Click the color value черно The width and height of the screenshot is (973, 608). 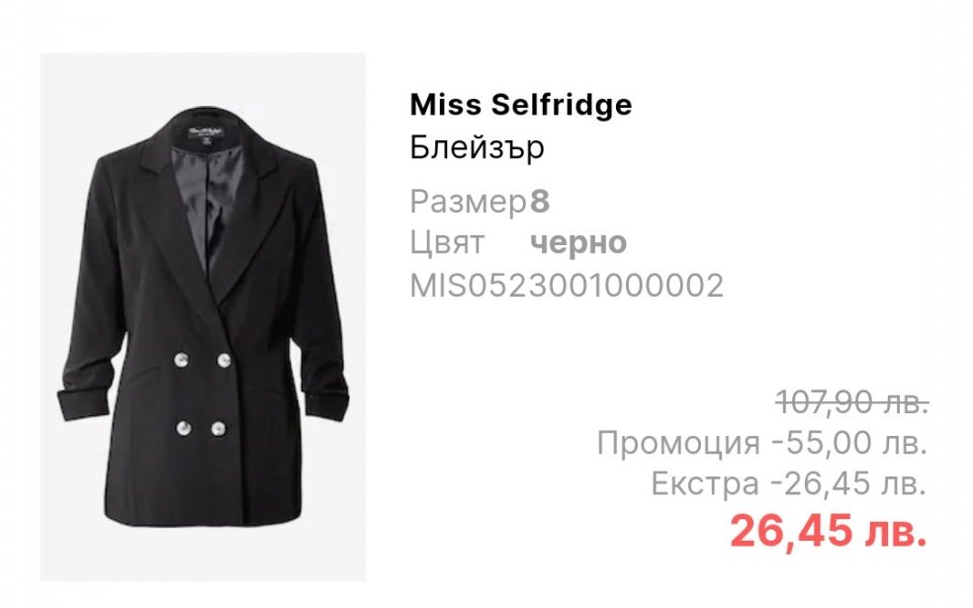[578, 242]
